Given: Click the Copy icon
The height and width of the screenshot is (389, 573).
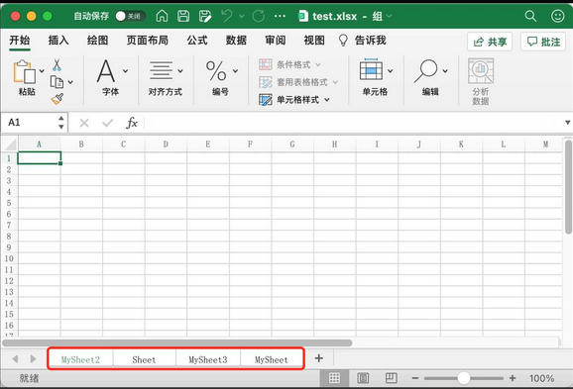Looking at the screenshot, I should [x=57, y=82].
